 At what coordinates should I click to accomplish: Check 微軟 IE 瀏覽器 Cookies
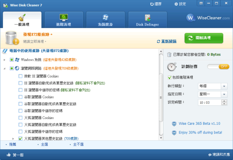point(21,76)
